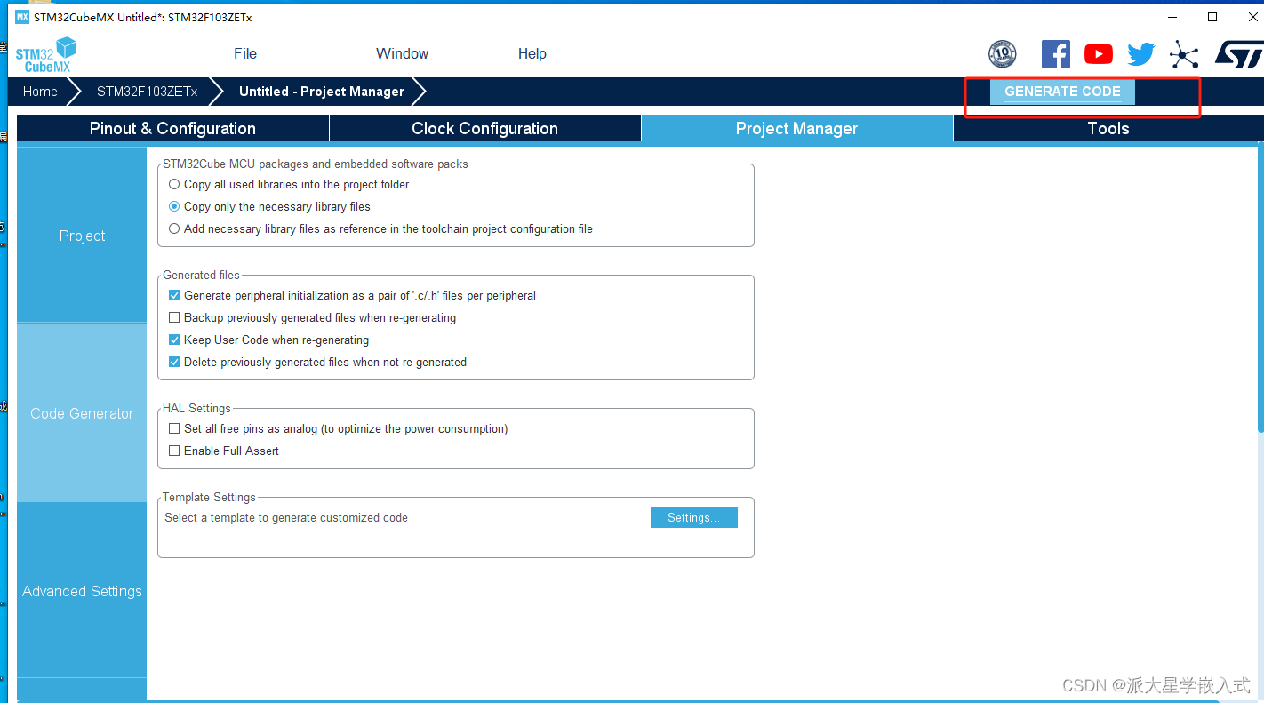Enable Full Assert checkbox

coord(174,451)
